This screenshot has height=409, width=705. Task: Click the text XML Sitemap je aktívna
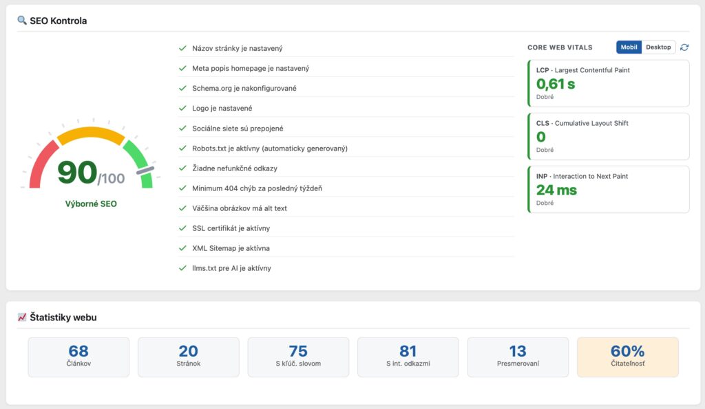point(231,248)
